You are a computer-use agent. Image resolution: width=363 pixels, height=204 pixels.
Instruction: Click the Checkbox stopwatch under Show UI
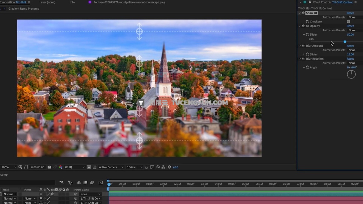coord(307,22)
